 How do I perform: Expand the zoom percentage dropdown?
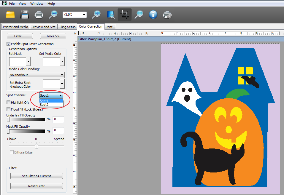click(x=84, y=15)
